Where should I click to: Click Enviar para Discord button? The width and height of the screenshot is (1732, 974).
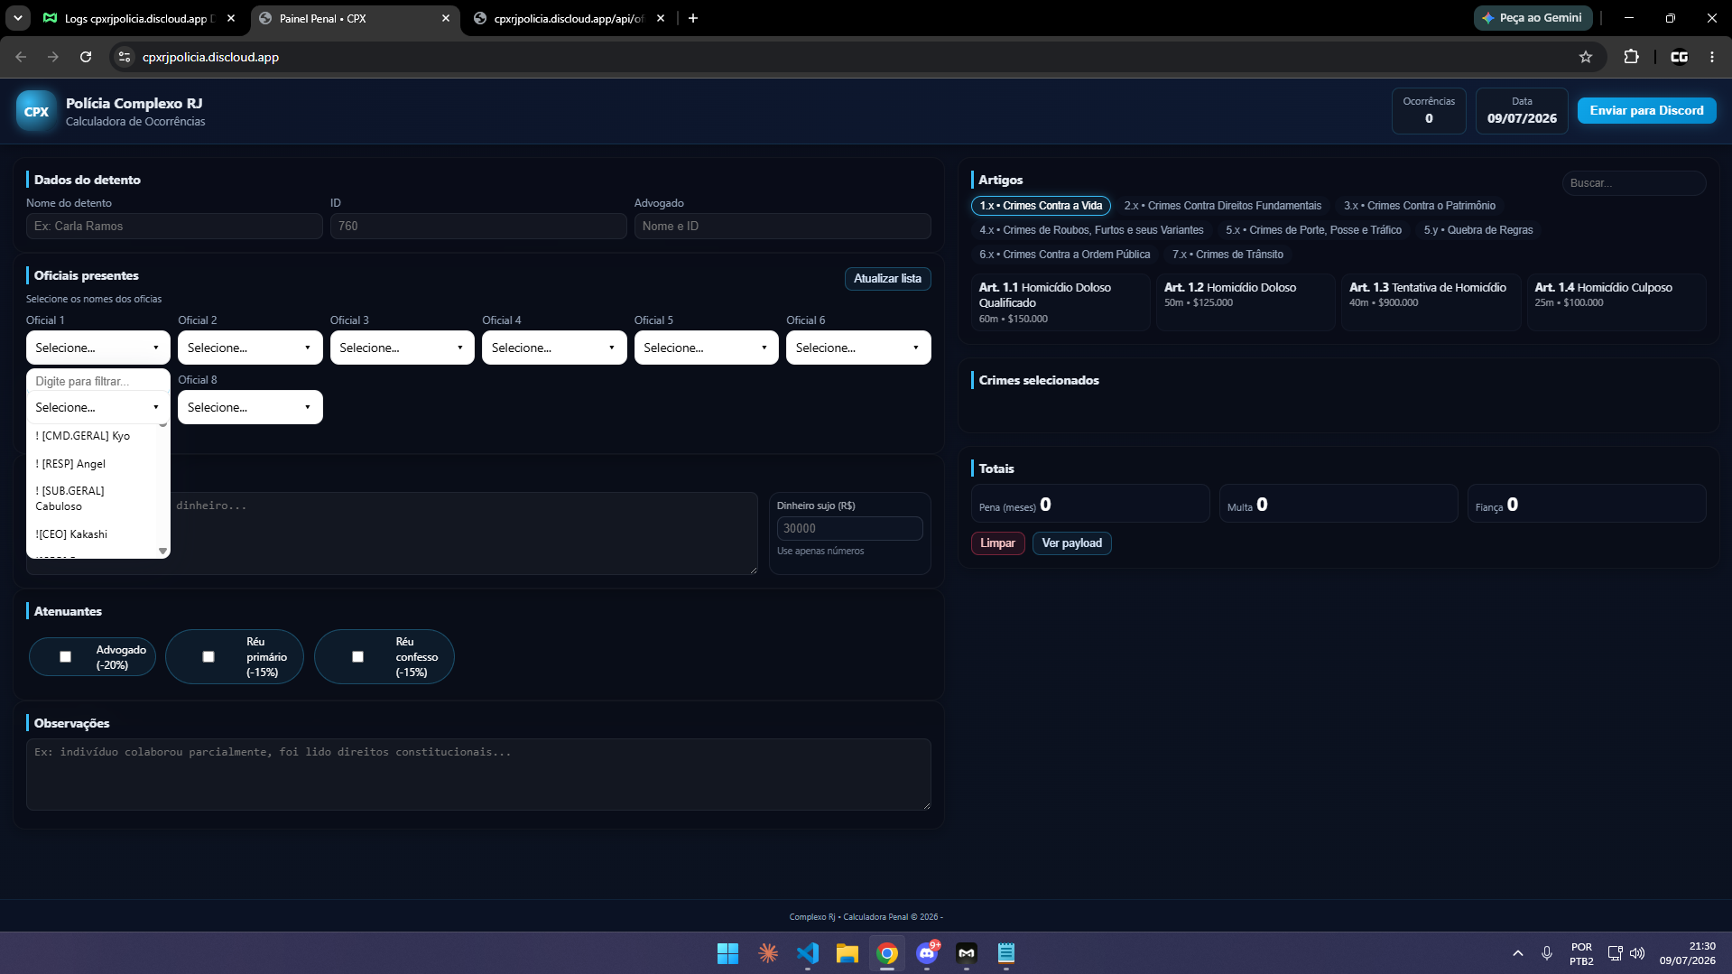[x=1647, y=110]
